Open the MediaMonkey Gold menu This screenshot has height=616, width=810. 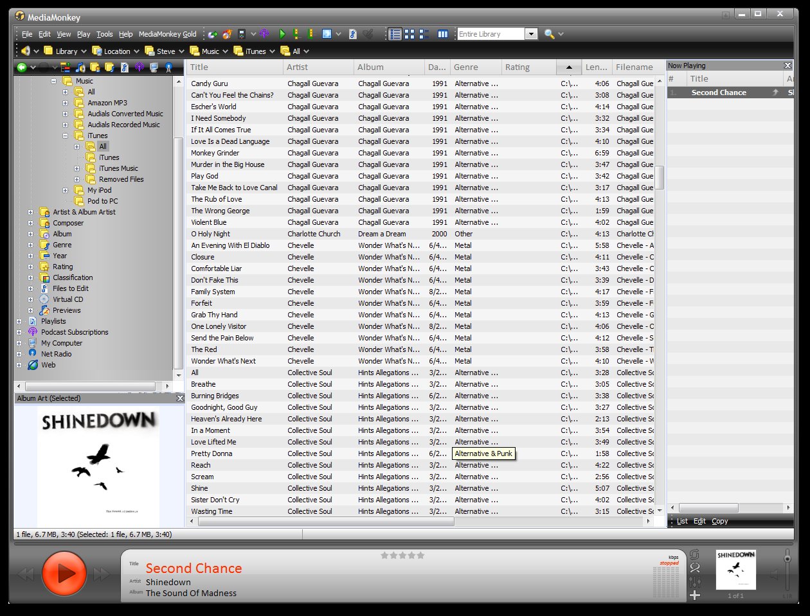(x=167, y=34)
